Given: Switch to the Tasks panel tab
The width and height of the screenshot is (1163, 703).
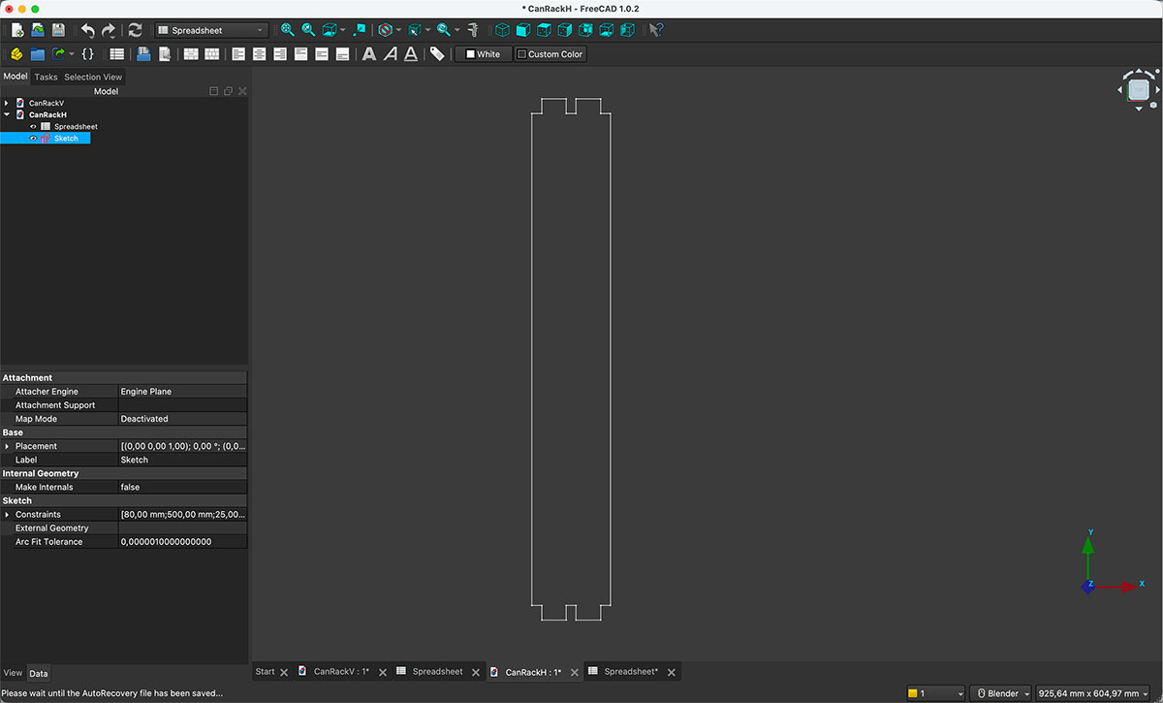Looking at the screenshot, I should pyautogui.click(x=47, y=77).
